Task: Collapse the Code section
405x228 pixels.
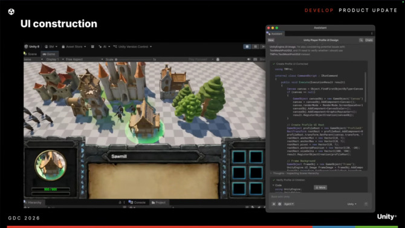Action: (277, 185)
